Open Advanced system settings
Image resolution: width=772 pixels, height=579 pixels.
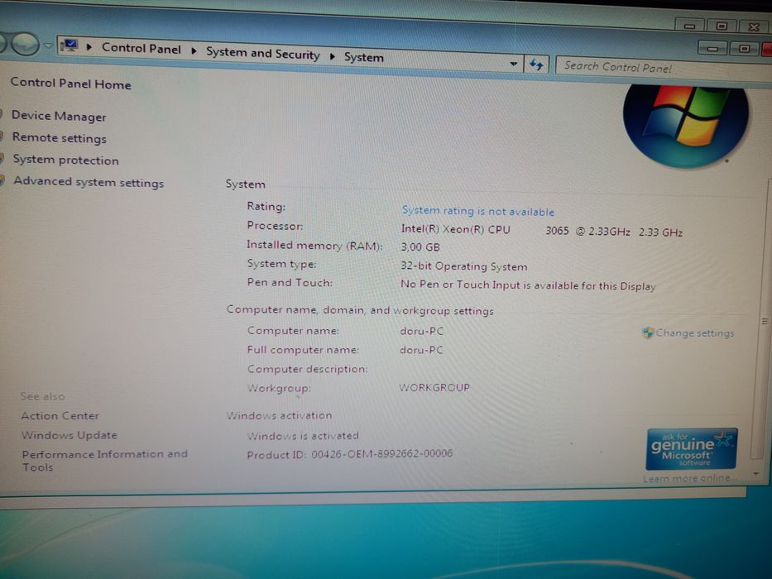pos(89,182)
